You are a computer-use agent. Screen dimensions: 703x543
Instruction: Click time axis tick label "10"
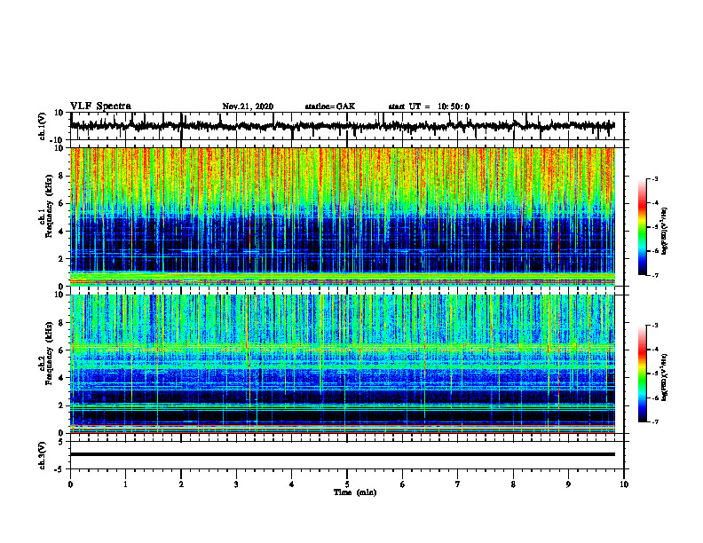(624, 484)
